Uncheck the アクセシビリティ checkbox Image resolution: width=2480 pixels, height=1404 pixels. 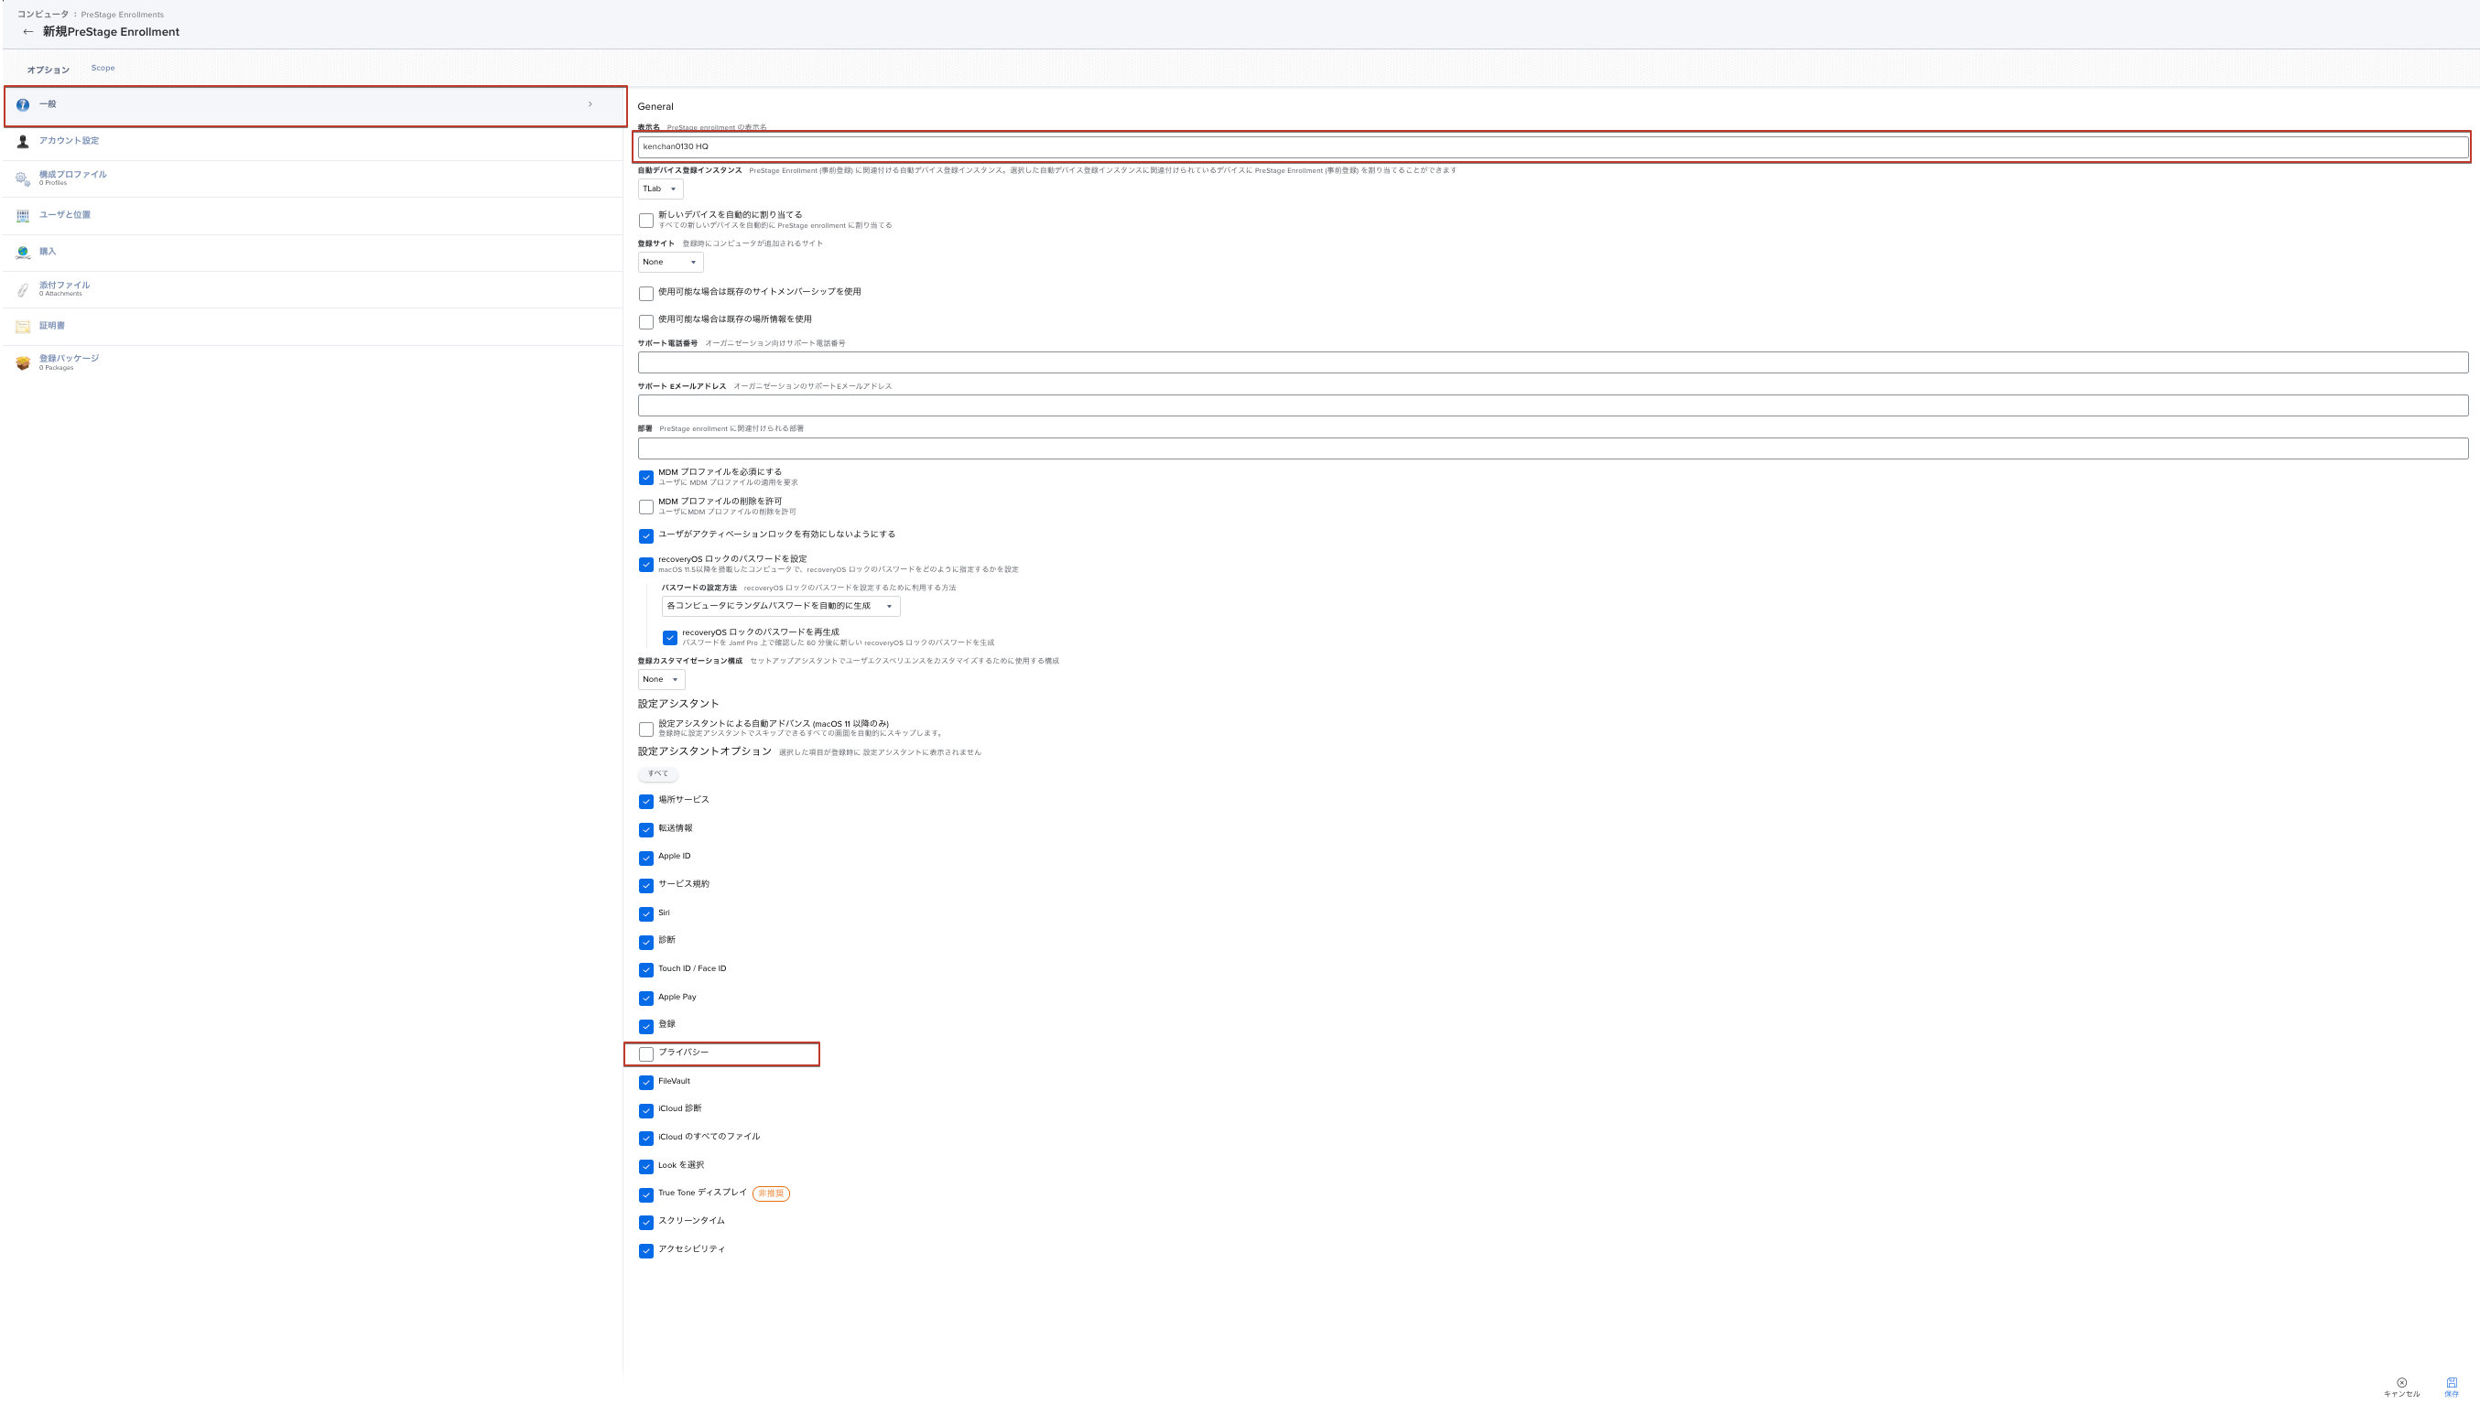(x=646, y=1252)
